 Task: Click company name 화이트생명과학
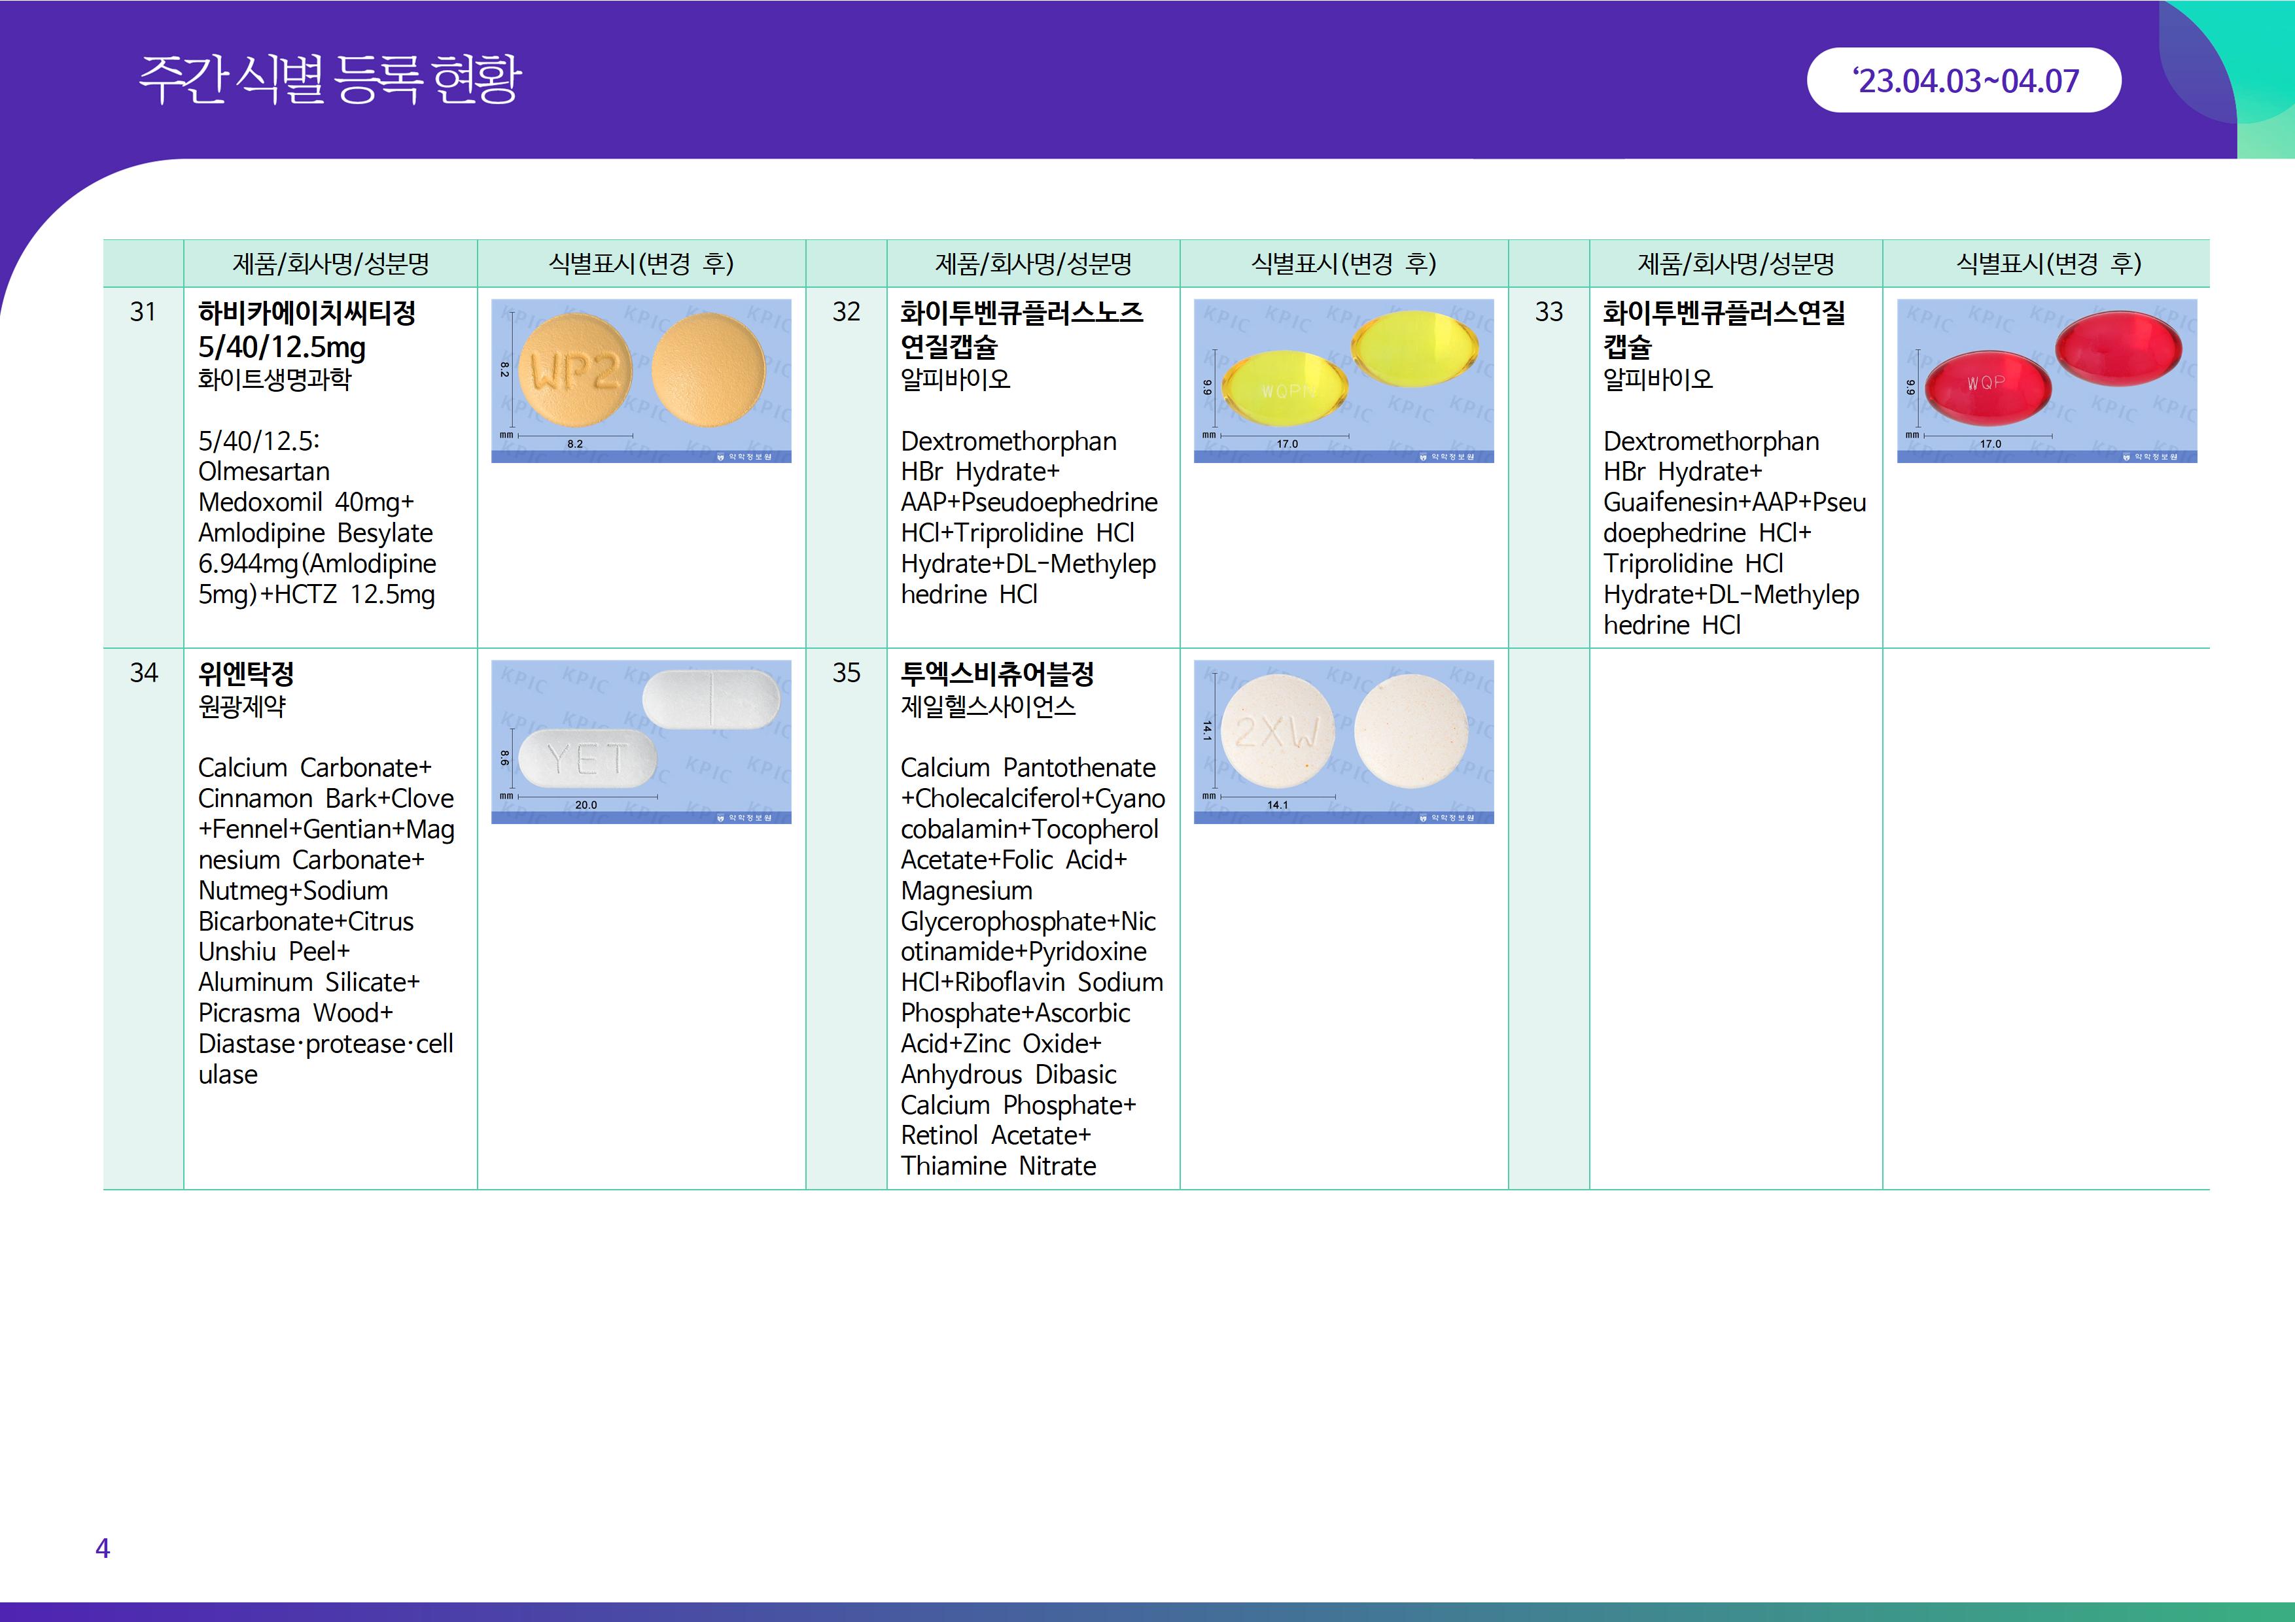[275, 380]
